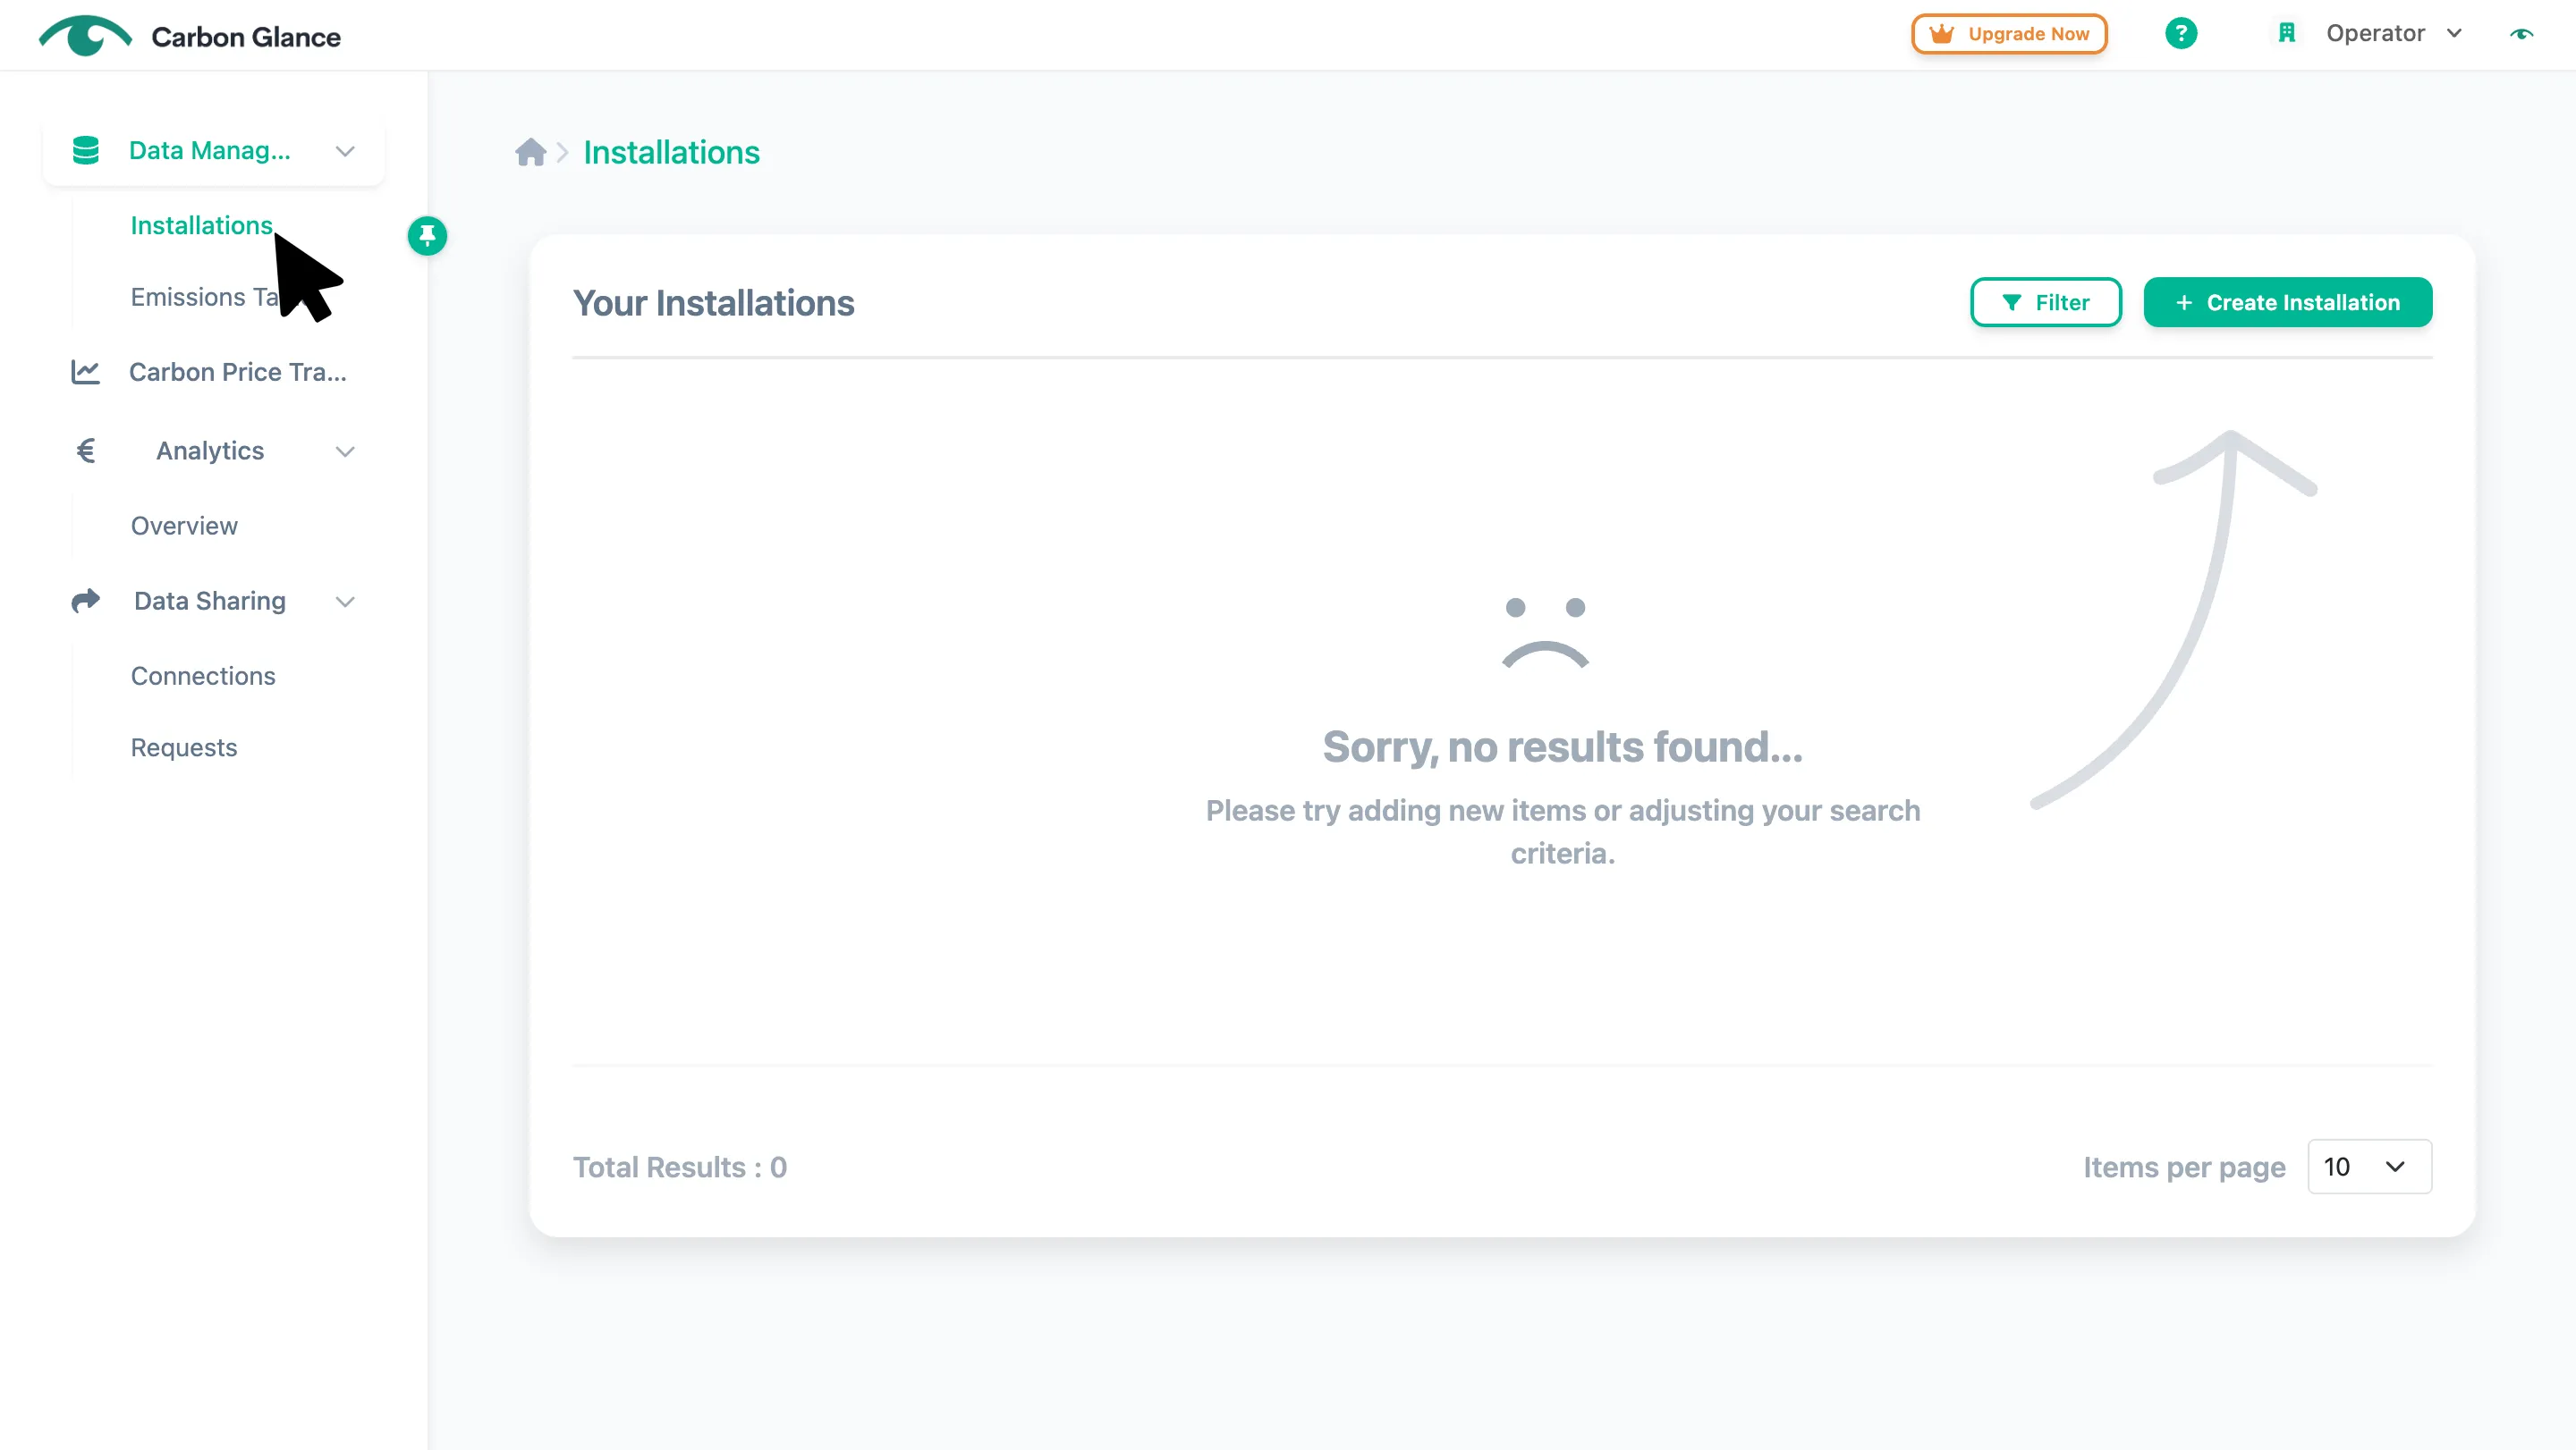The width and height of the screenshot is (2576, 1450).
Task: Collapse the Analytics section chevron
Action: (x=345, y=451)
